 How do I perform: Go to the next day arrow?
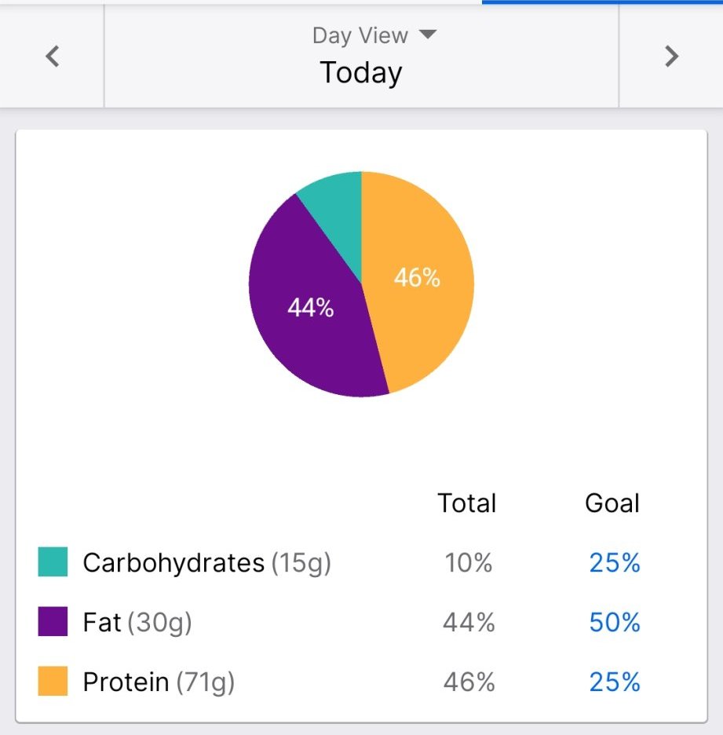pyautogui.click(x=671, y=57)
